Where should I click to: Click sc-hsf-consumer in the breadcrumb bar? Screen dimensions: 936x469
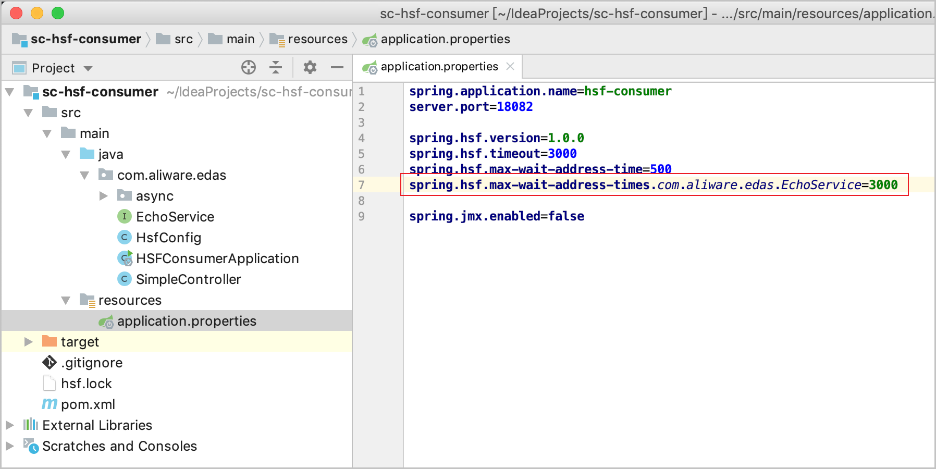click(85, 39)
